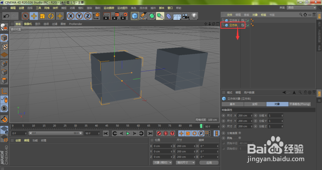Open the ProRender viewport menu

pyautogui.click(x=75, y=24)
